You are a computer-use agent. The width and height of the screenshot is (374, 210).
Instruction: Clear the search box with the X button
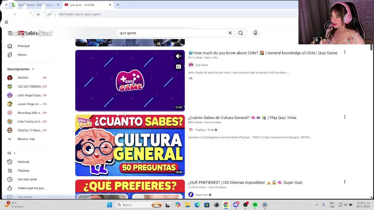(230, 33)
